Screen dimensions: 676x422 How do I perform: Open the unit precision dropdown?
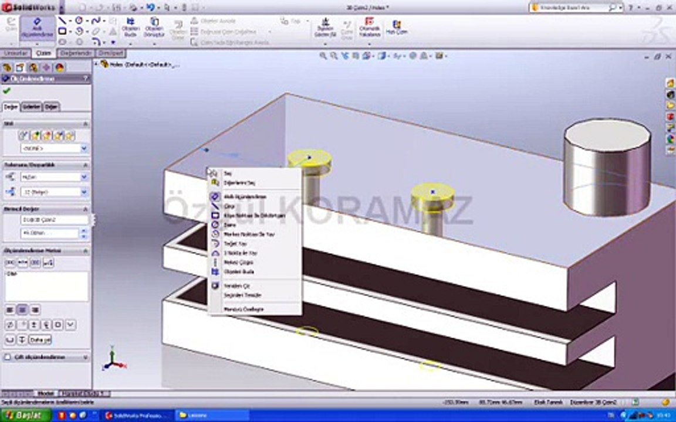click(84, 192)
